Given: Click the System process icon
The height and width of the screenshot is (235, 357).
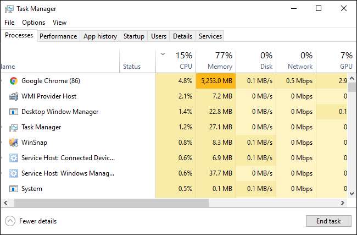Looking at the screenshot, I should pyautogui.click(x=14, y=189).
